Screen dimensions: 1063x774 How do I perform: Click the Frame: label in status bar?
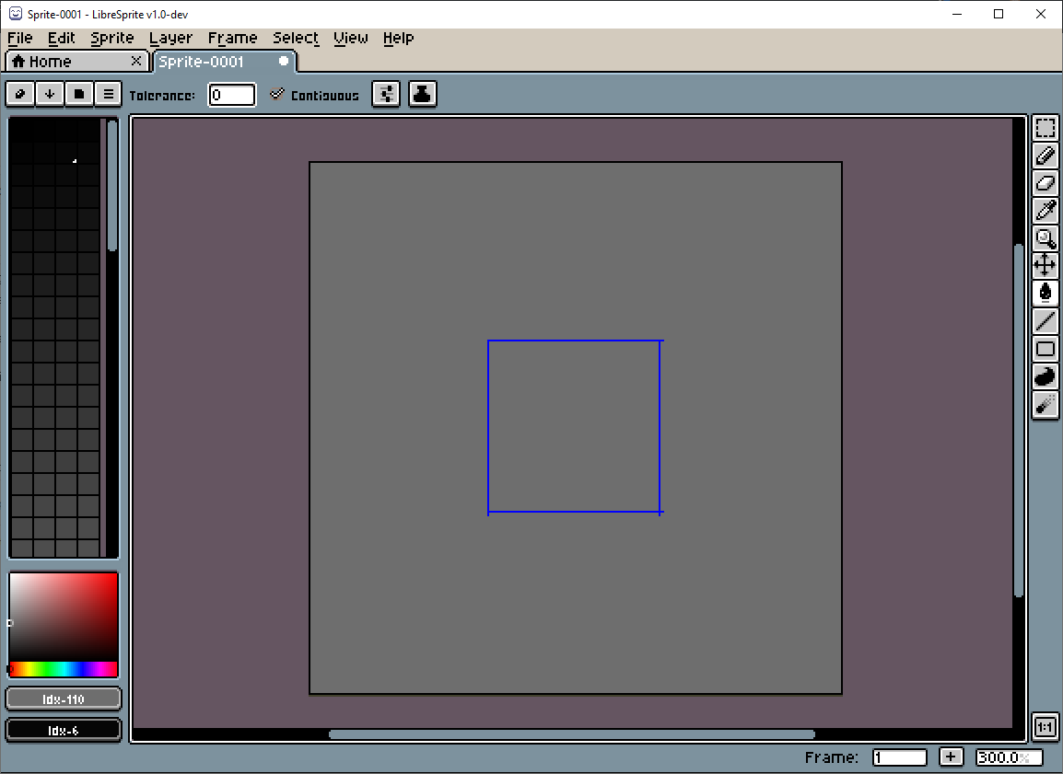(x=831, y=757)
